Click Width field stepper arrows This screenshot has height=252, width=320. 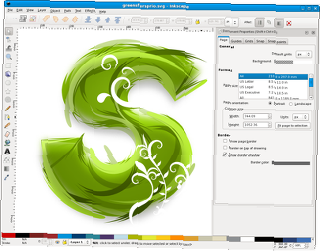pyautogui.click(x=270, y=116)
